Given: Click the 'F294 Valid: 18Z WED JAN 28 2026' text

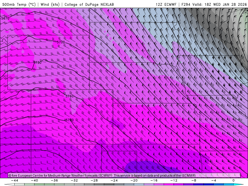Looking at the screenshot, I should [214, 4].
